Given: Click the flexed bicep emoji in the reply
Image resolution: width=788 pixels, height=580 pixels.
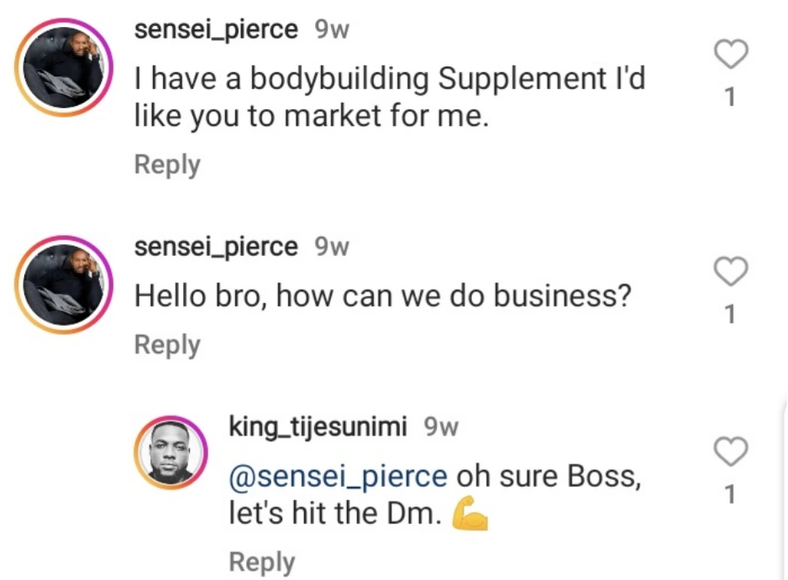Looking at the screenshot, I should [470, 515].
